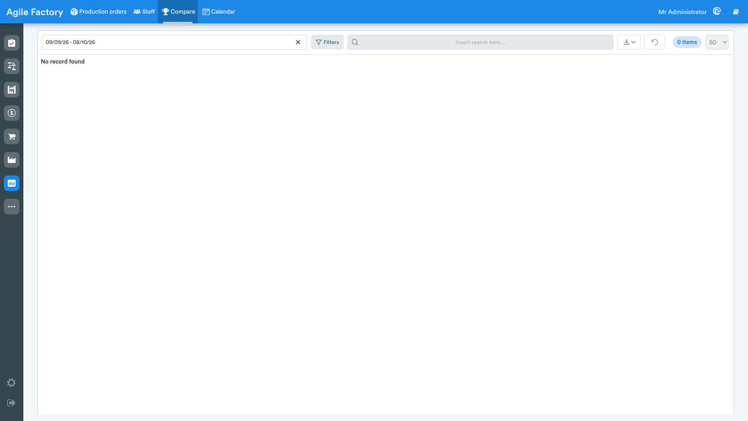
Task: Open the factory production sidebar icon
Action: point(12,160)
